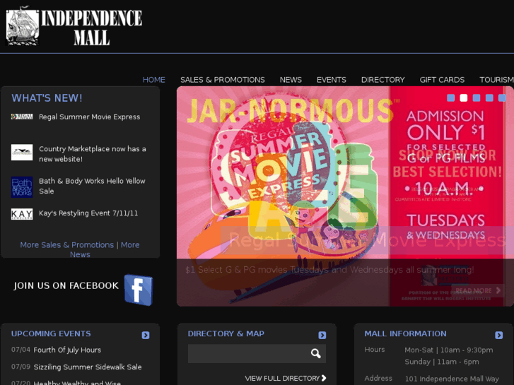Open Kay's Restyling Event 7/11/11 link

click(88, 213)
